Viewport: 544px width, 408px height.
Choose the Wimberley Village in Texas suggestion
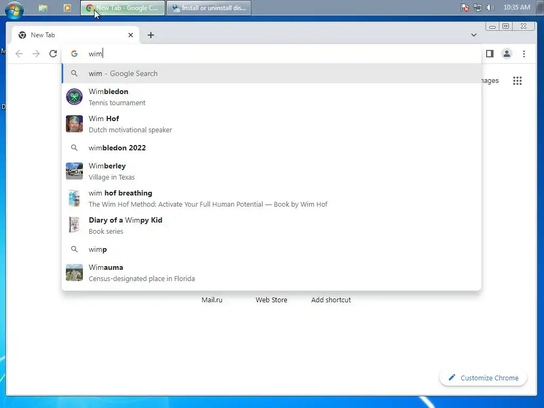pyautogui.click(x=271, y=171)
